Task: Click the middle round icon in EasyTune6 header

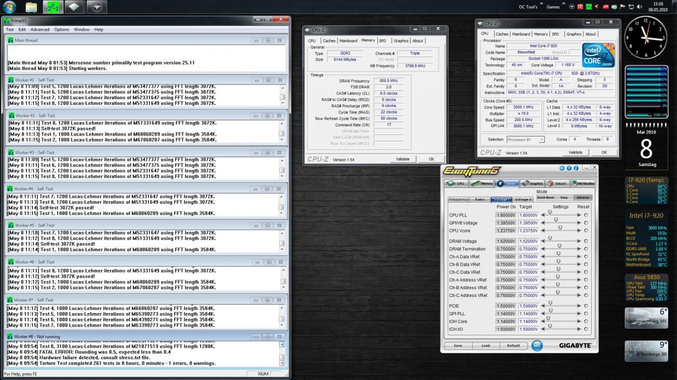Action: click(569, 168)
